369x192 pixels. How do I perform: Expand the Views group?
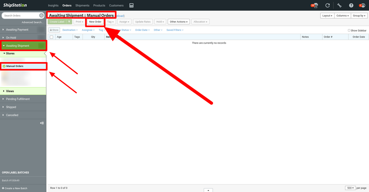coord(23,91)
